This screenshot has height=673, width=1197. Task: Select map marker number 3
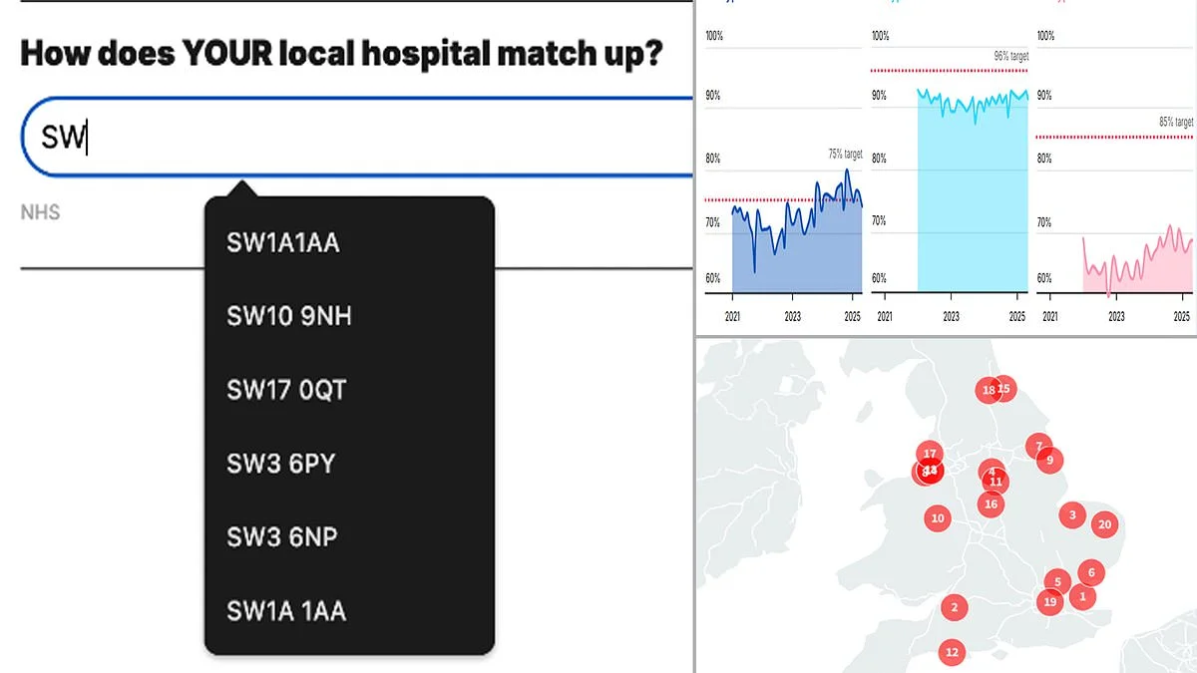click(x=1072, y=515)
